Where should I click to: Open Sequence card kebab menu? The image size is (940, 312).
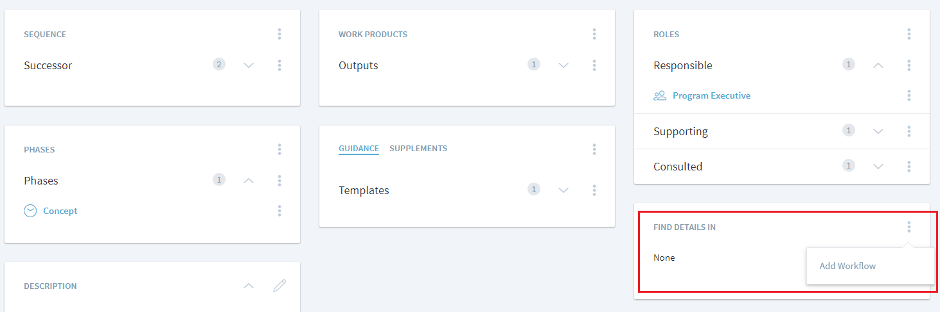(x=279, y=34)
